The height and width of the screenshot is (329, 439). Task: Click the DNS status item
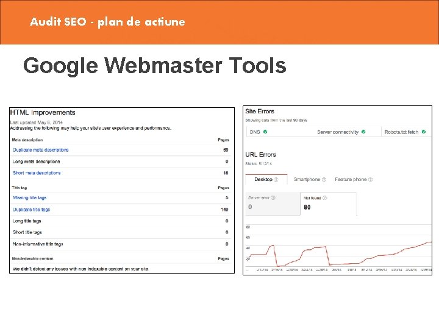click(258, 132)
